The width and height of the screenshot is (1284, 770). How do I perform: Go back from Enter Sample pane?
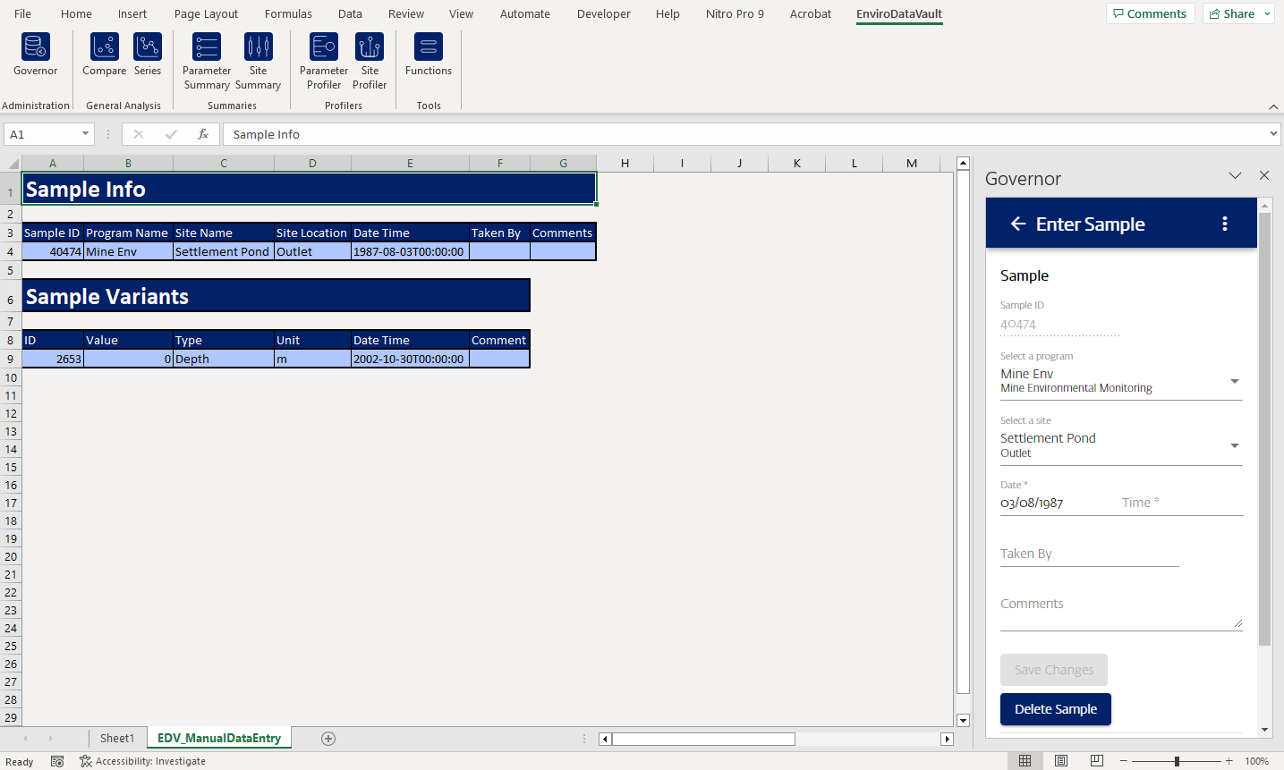tap(1018, 224)
